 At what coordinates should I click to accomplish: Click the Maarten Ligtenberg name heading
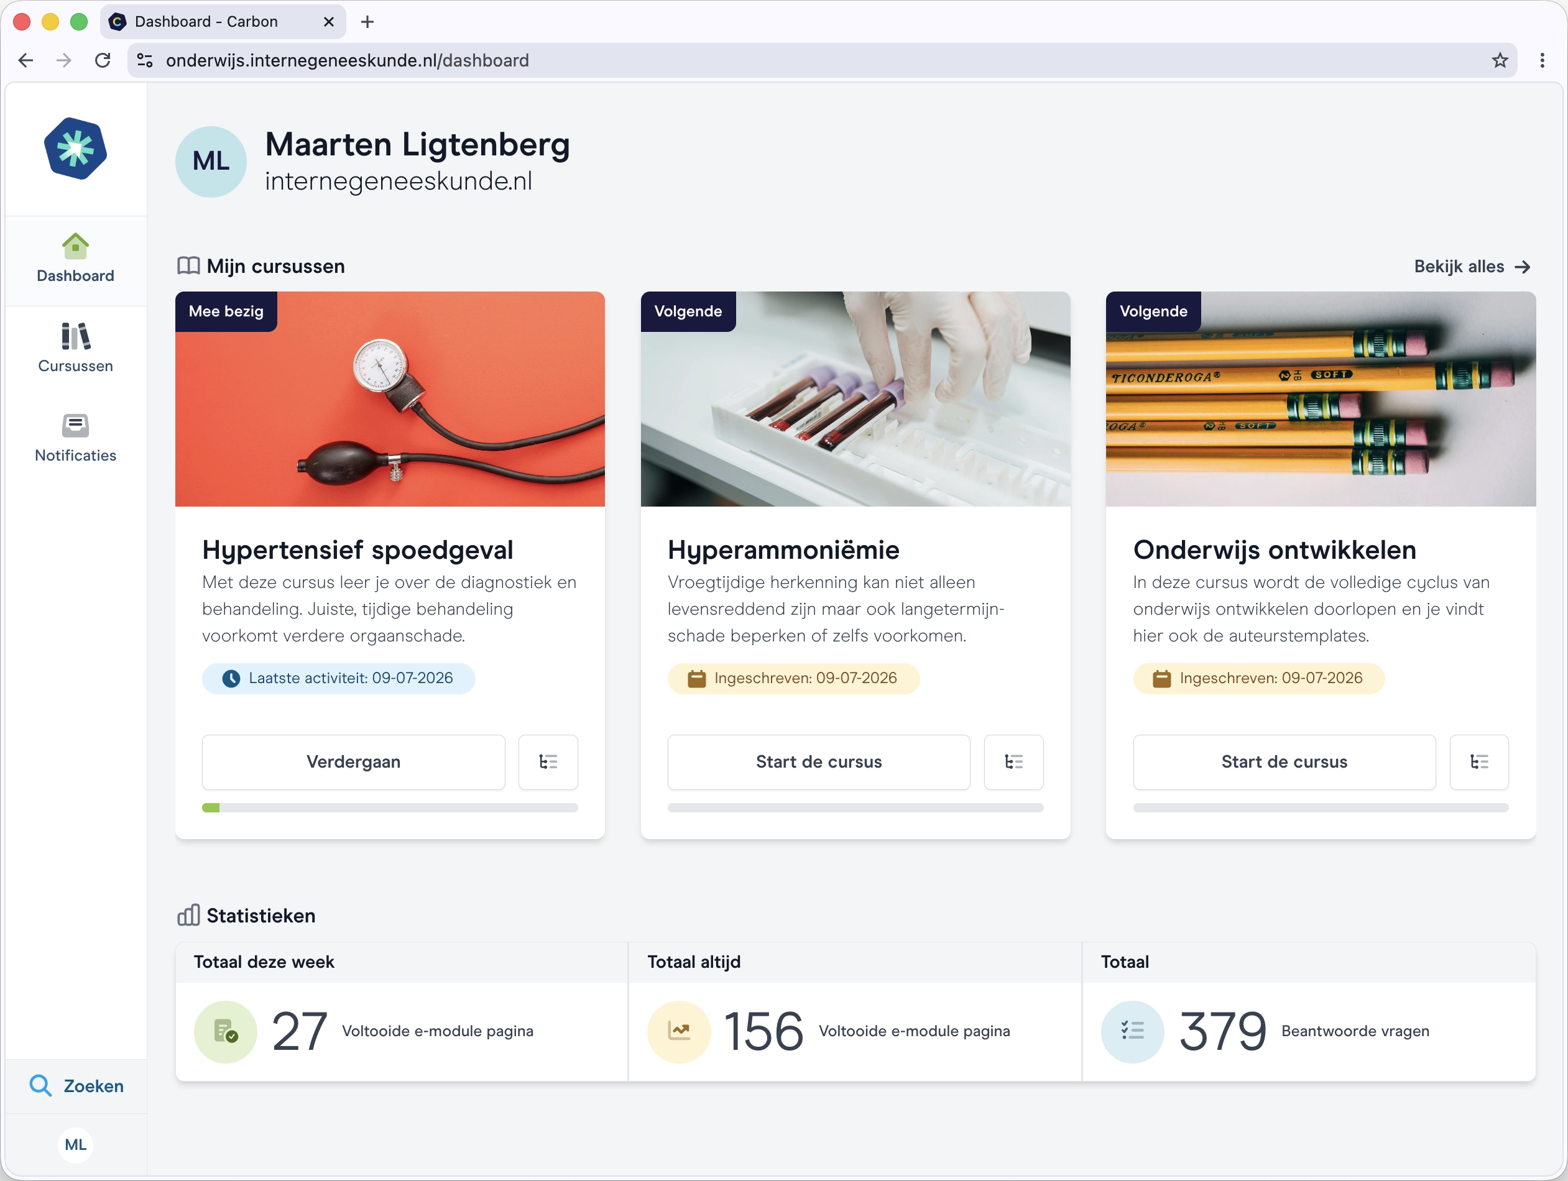pos(417,144)
